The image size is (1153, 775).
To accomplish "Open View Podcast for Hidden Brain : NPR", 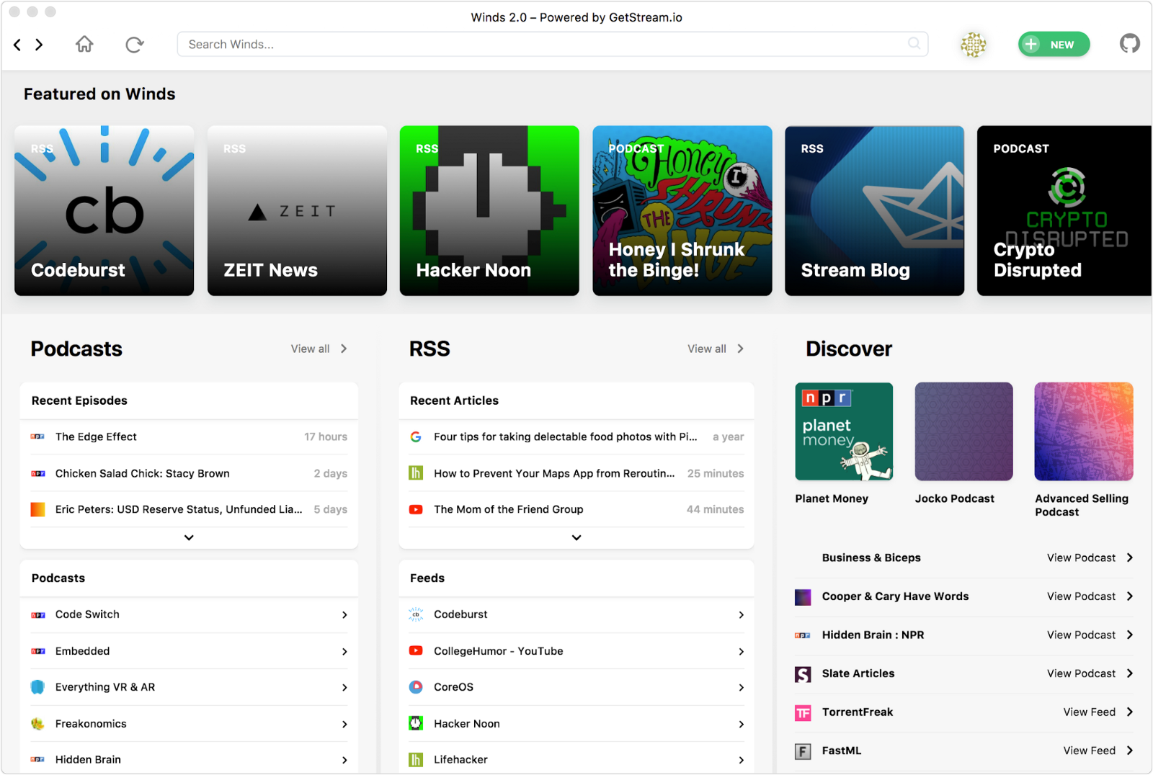I will point(1089,635).
